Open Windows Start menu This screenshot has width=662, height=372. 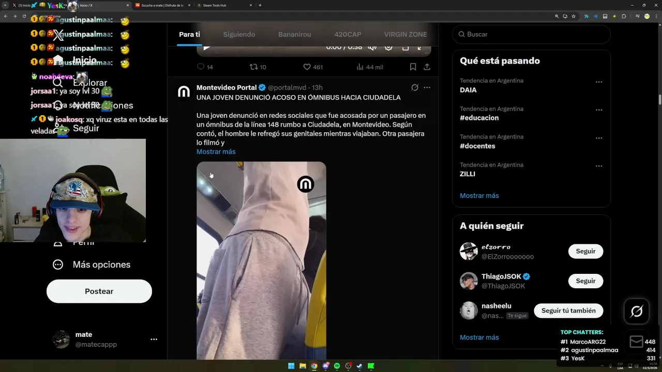tap(291, 366)
